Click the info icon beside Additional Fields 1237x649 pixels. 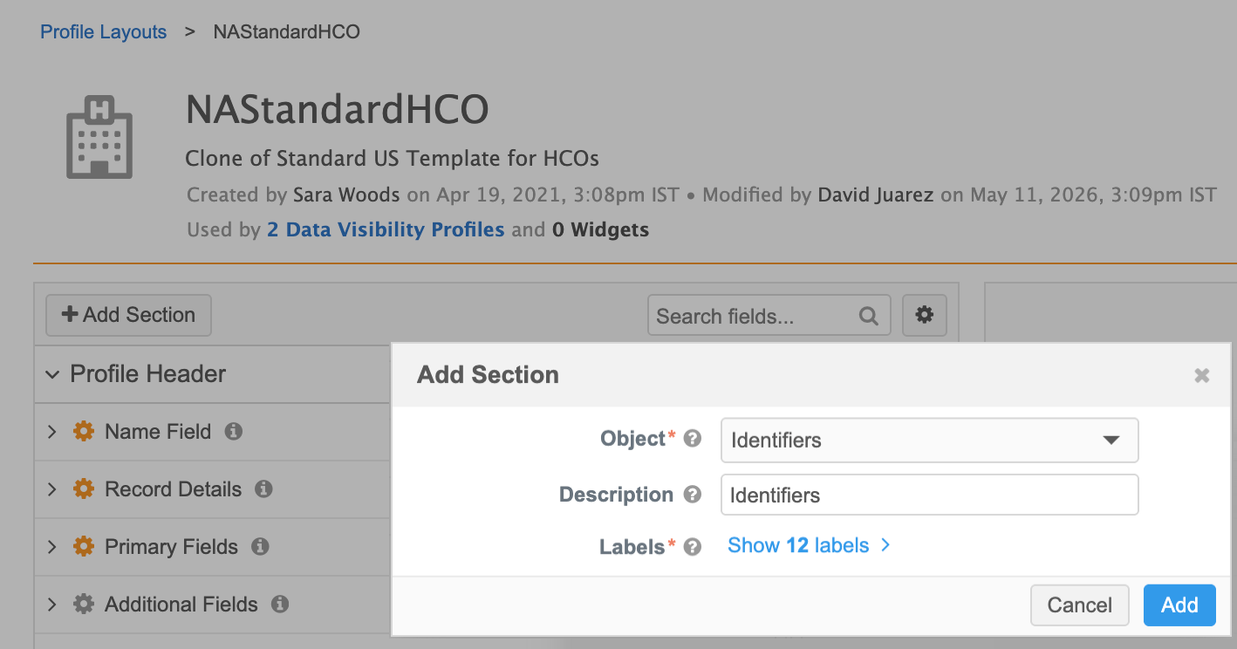pyautogui.click(x=280, y=604)
